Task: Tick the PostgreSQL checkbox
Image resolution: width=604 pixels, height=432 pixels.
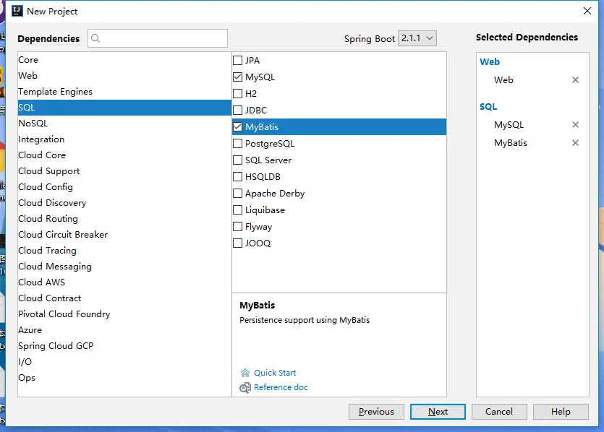Action: pyautogui.click(x=237, y=144)
